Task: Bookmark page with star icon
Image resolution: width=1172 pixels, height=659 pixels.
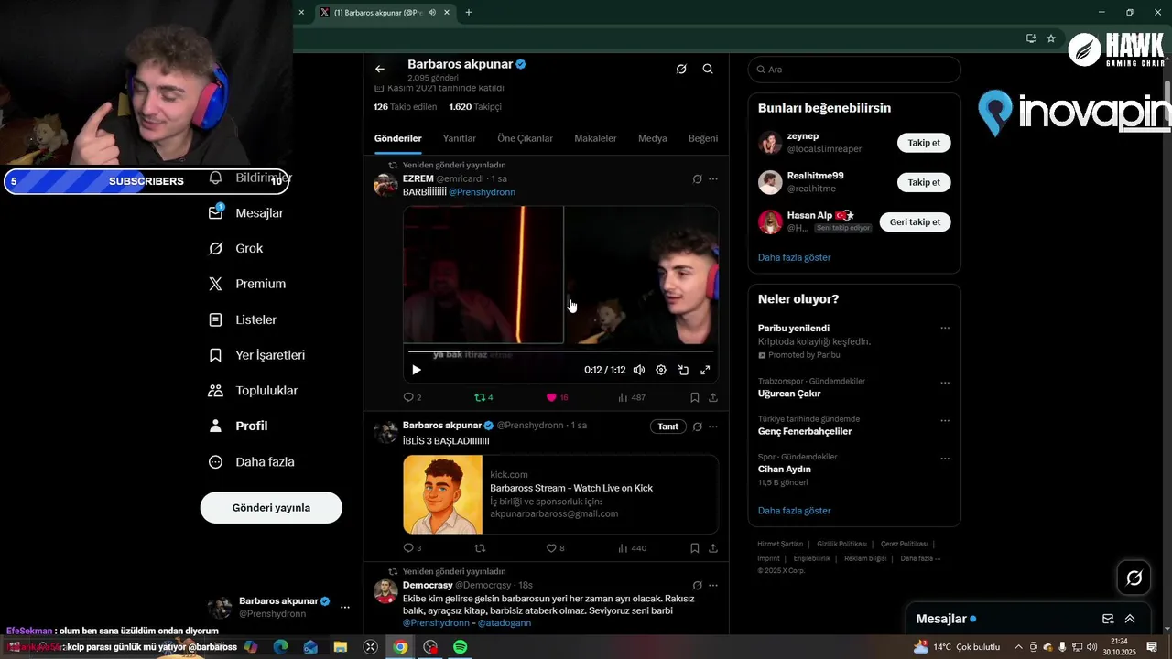Action: pos(1051,38)
